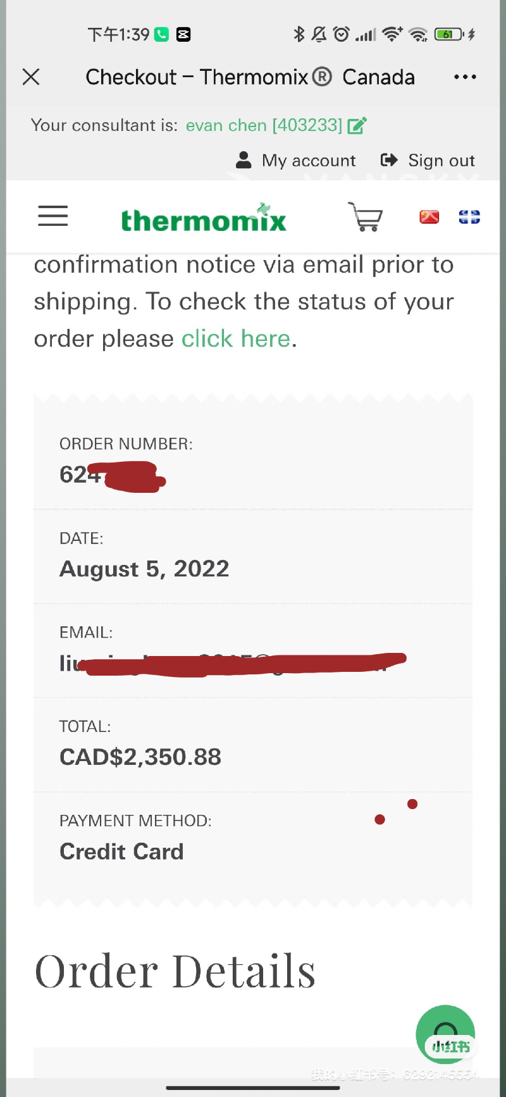Tap the My account person icon
Viewport: 506px width, 1097px height.
click(x=244, y=160)
